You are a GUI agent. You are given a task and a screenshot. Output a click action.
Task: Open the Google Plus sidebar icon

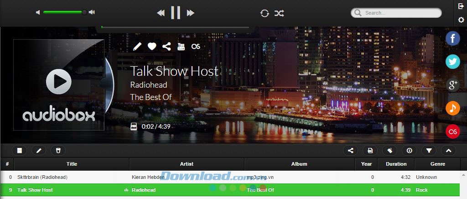[x=453, y=85]
